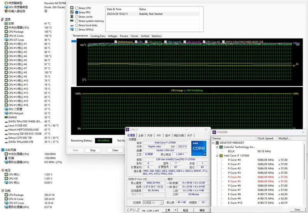Screen dimensions: 308x213
Task: Click the Device column header
Action: tap(234, 138)
